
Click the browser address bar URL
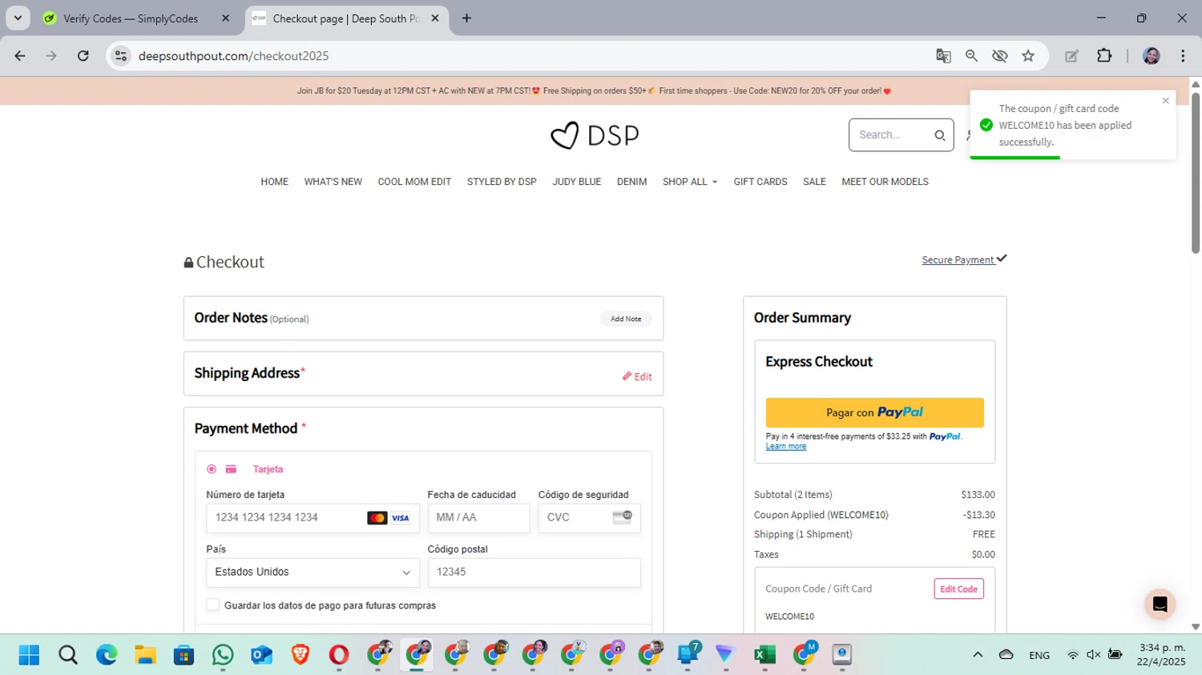pos(233,56)
